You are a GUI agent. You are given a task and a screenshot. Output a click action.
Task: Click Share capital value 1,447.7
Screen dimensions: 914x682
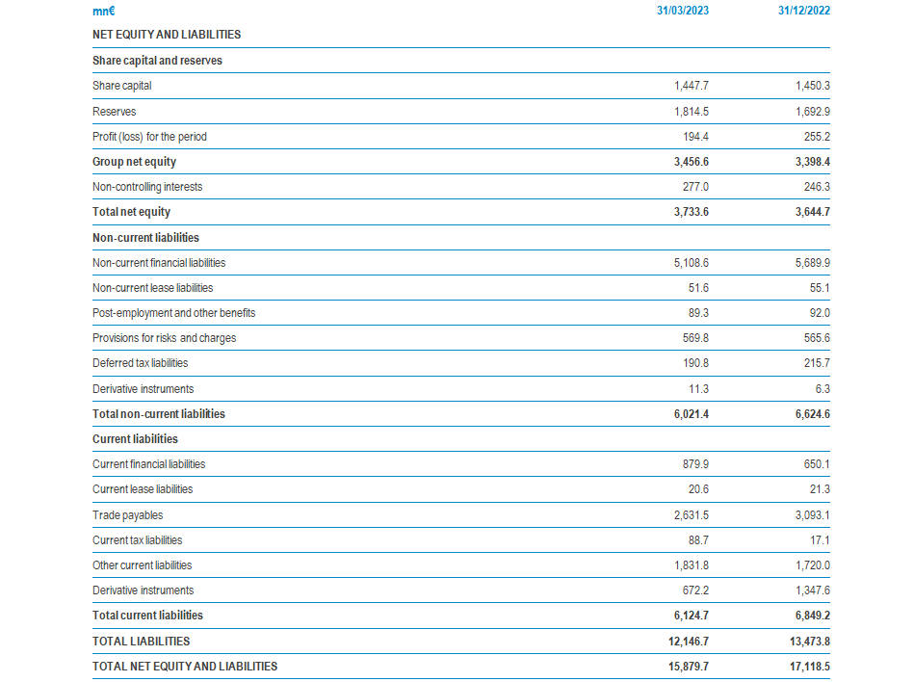[x=692, y=86]
